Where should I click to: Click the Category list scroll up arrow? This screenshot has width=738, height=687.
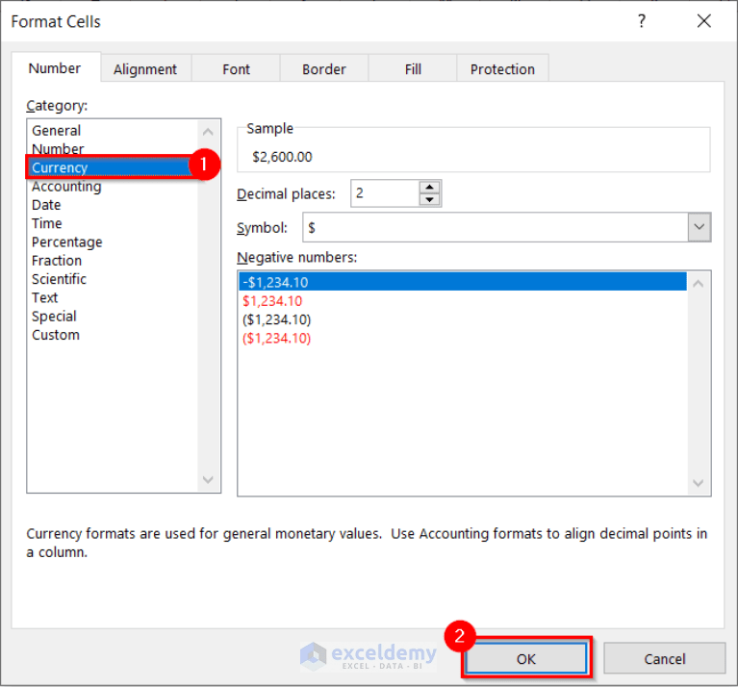coord(208,132)
